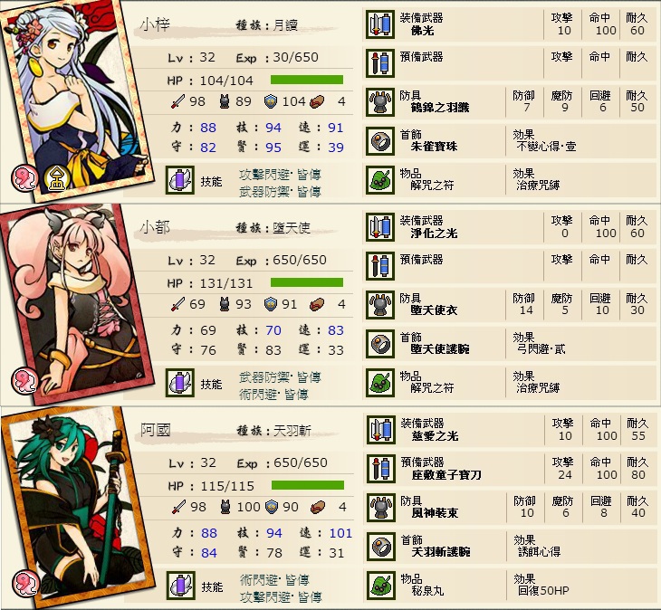Click the gold badge on 小梓's card
661x610 pixels.
coord(57,178)
